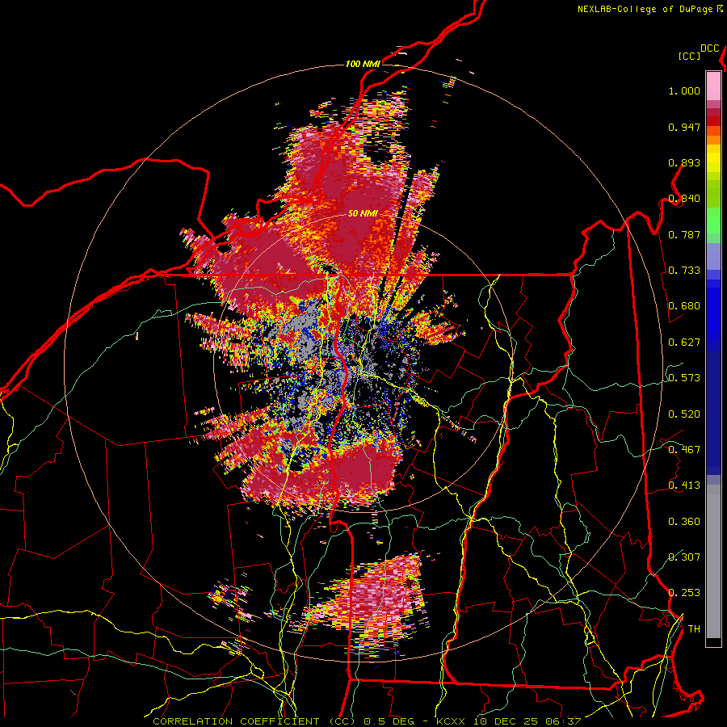Pick the black TH segment of the color bar
This screenshot has height=727, width=727.
click(713, 641)
